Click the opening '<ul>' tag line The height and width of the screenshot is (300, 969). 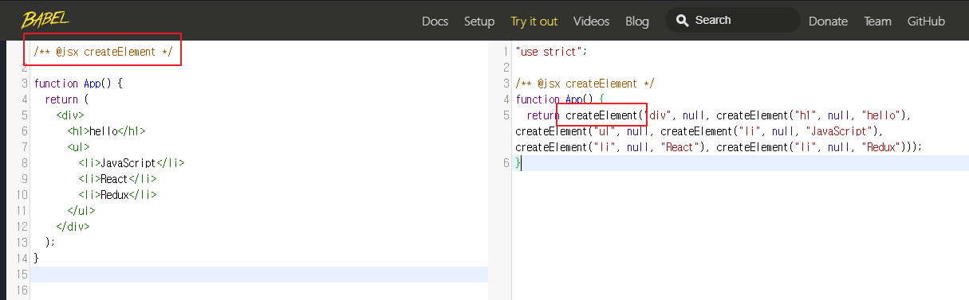78,147
